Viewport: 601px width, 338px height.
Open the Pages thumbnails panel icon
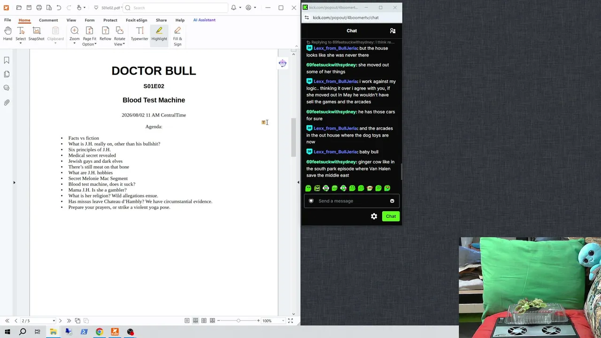tap(7, 74)
